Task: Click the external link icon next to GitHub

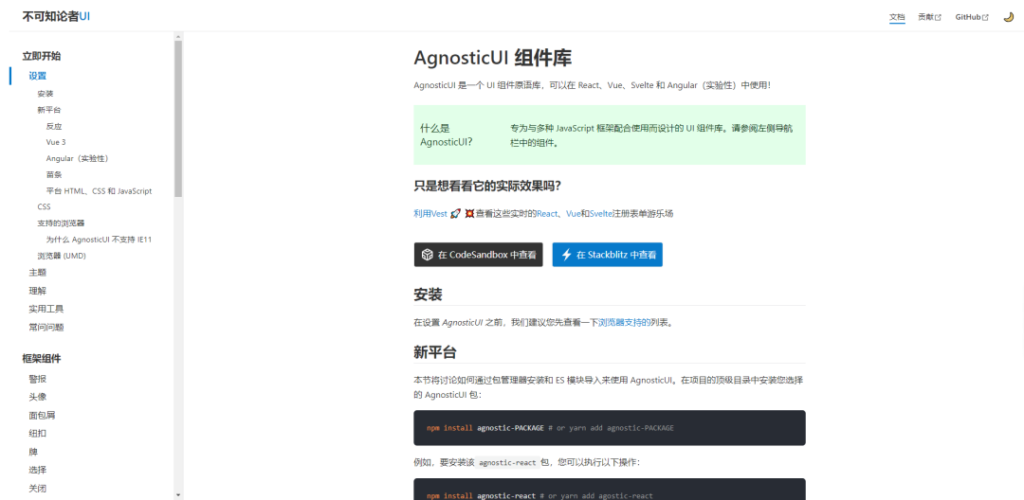Action: (x=985, y=18)
